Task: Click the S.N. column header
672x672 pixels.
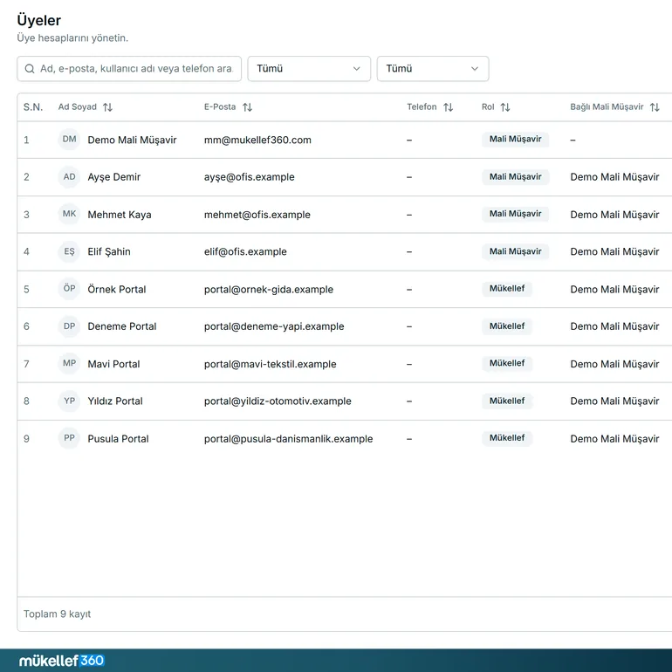Action: pos(33,107)
